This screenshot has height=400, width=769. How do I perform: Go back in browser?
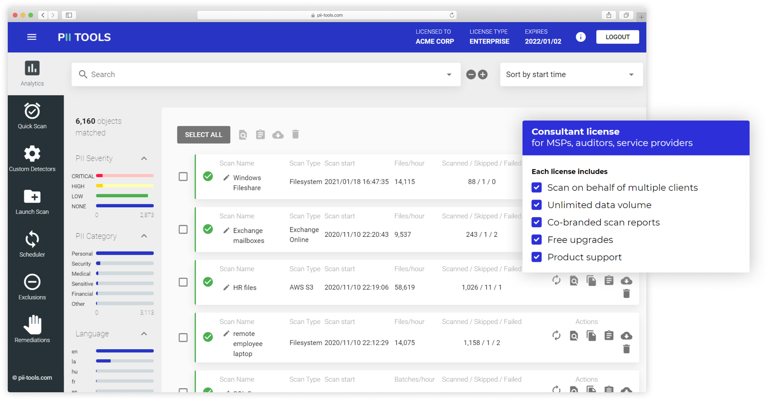pos(43,15)
